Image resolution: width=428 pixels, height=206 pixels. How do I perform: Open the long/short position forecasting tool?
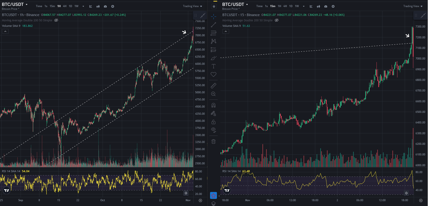click(x=213, y=50)
